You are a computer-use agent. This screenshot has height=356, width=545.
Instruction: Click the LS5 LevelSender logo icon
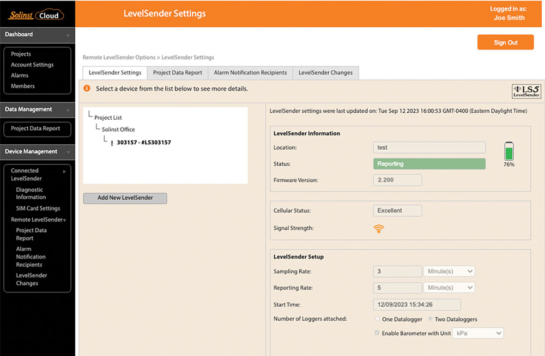pyautogui.click(x=526, y=91)
